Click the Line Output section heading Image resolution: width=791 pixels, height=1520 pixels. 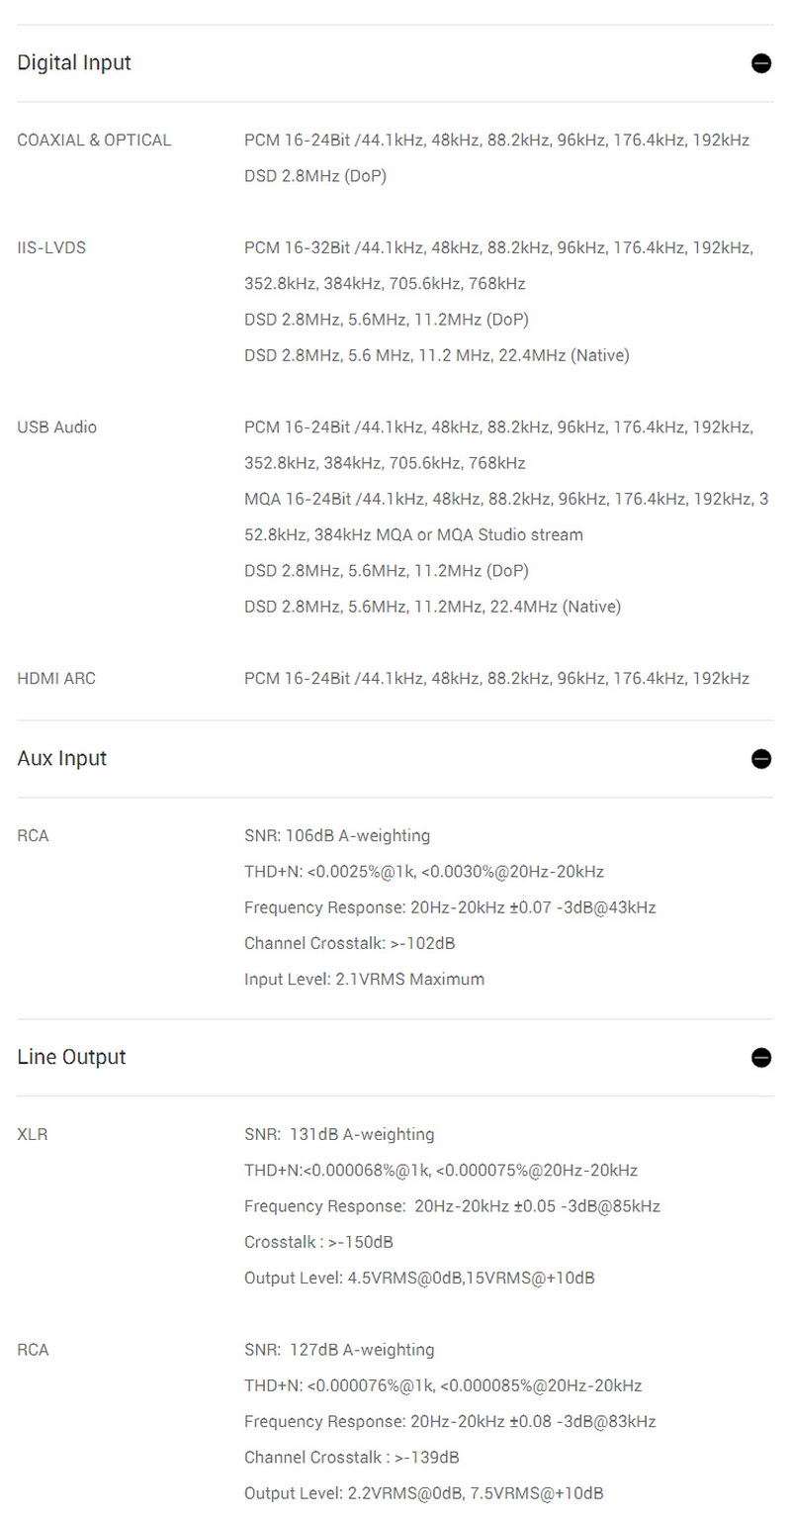pyautogui.click(x=71, y=1058)
